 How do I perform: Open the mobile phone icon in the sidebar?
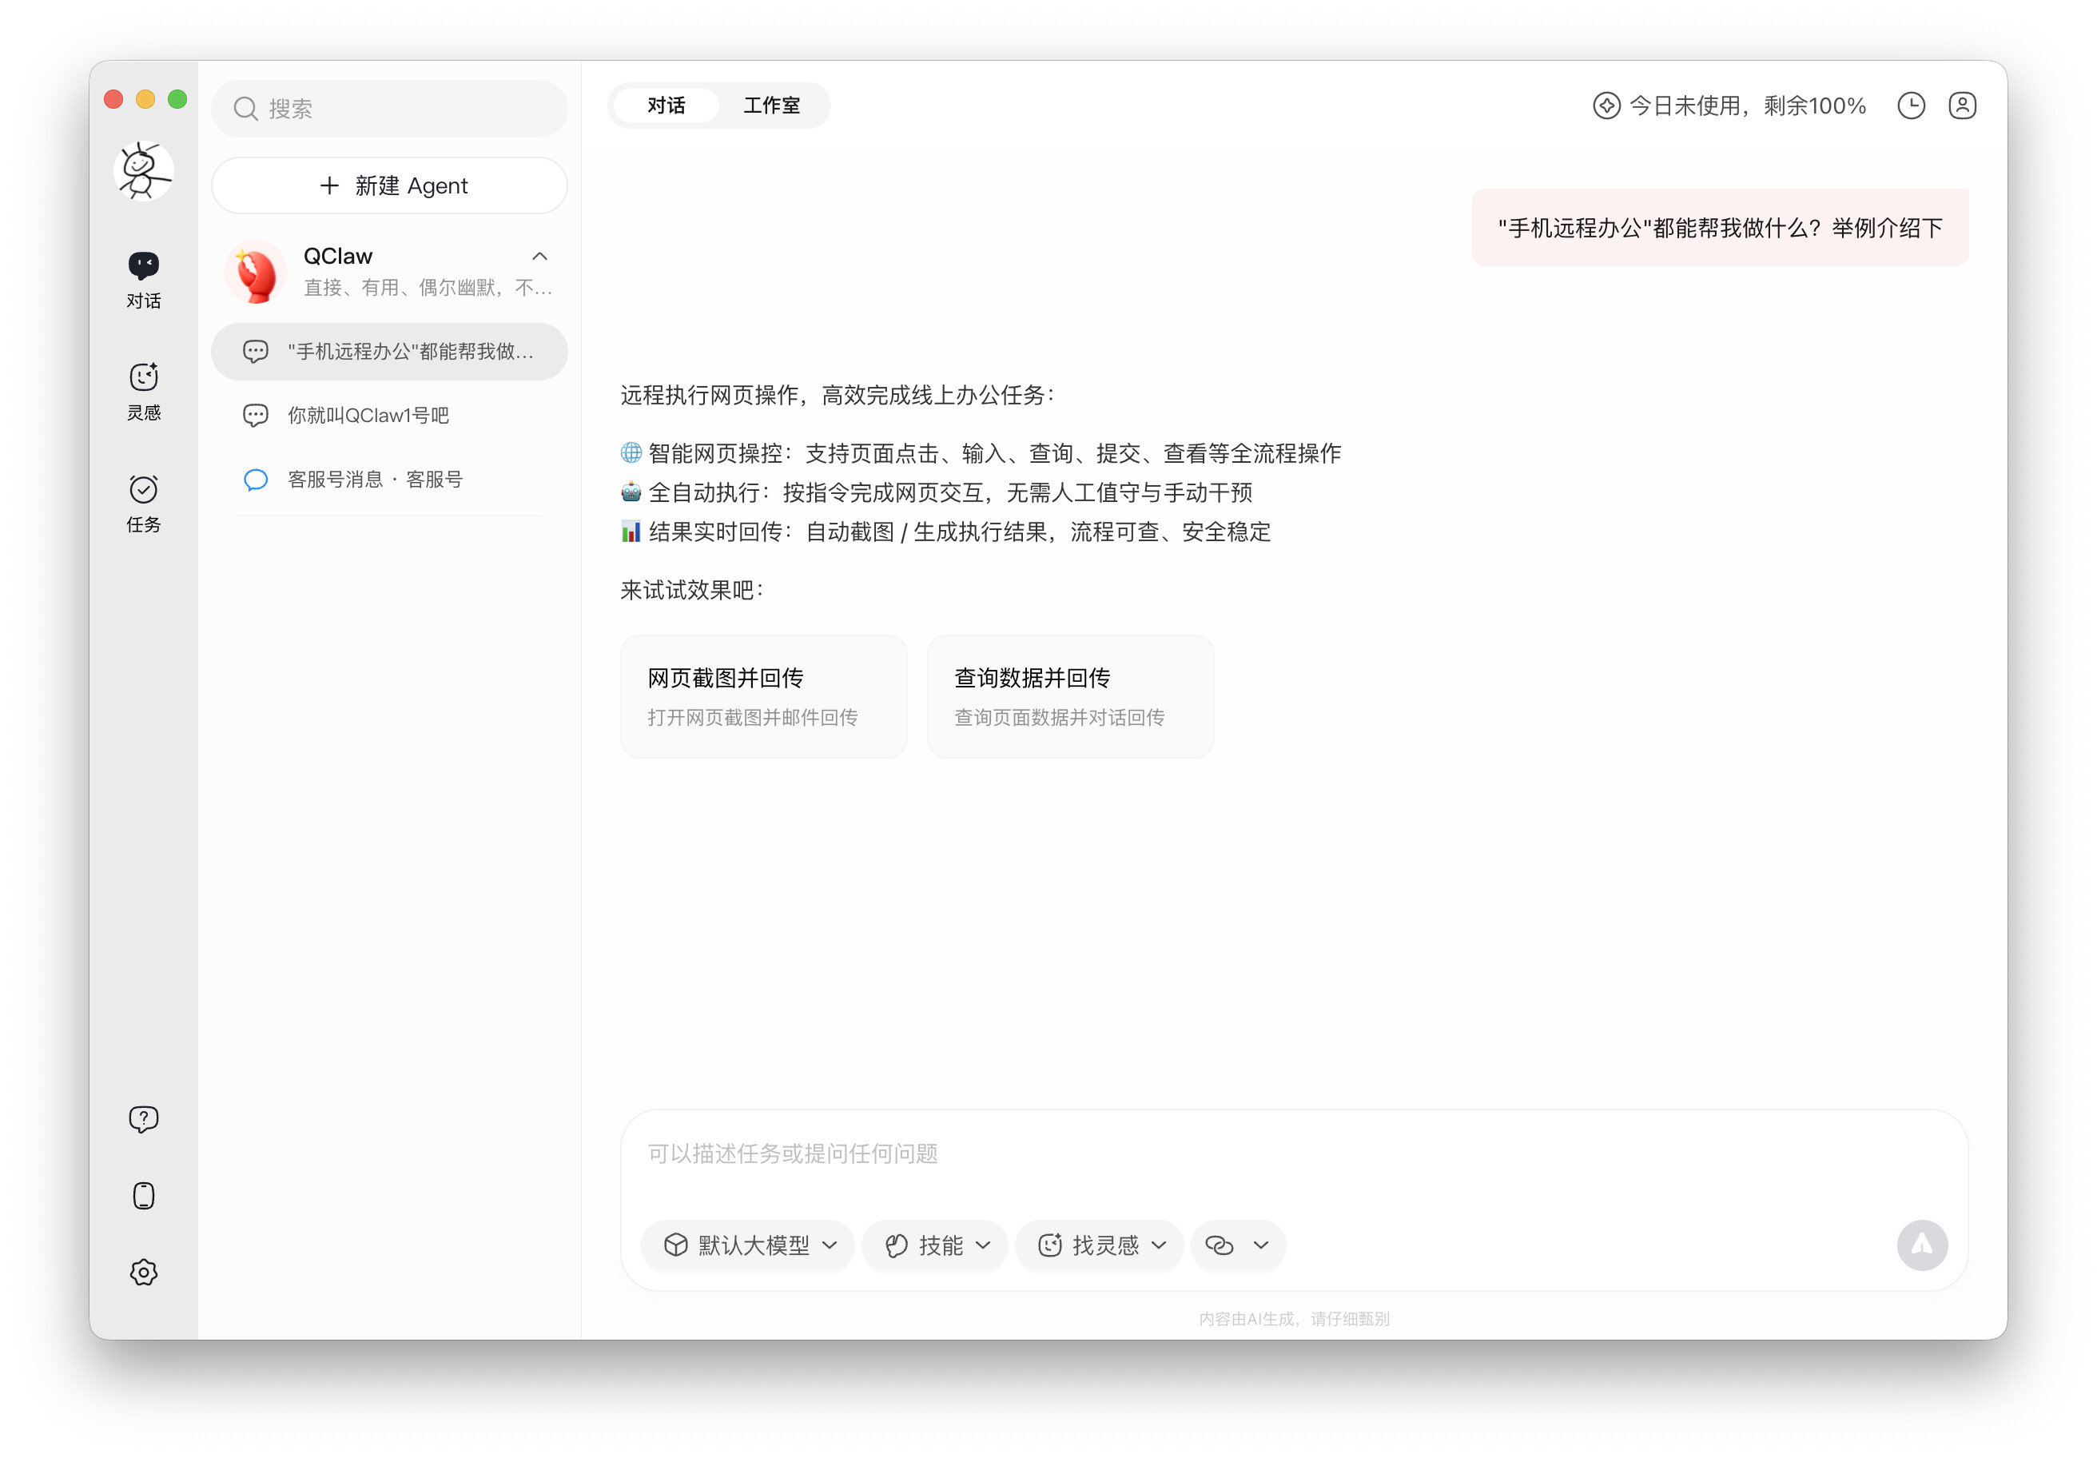tap(143, 1195)
